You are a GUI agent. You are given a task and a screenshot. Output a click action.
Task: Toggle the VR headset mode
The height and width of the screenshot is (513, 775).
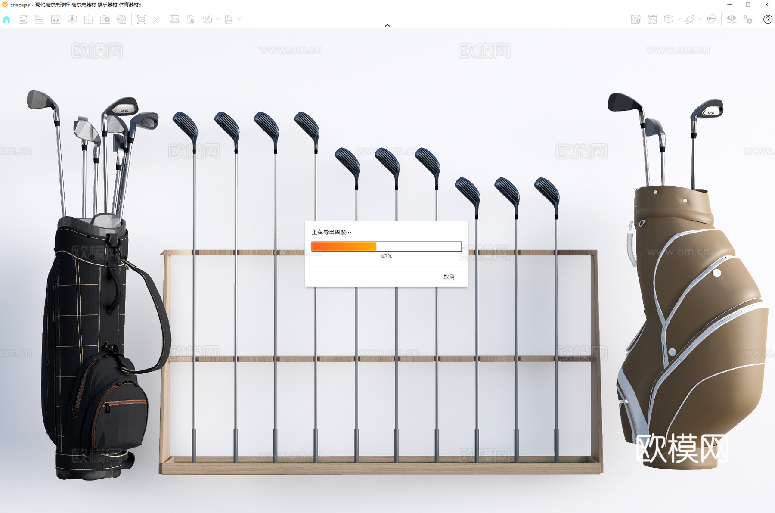coord(712,19)
